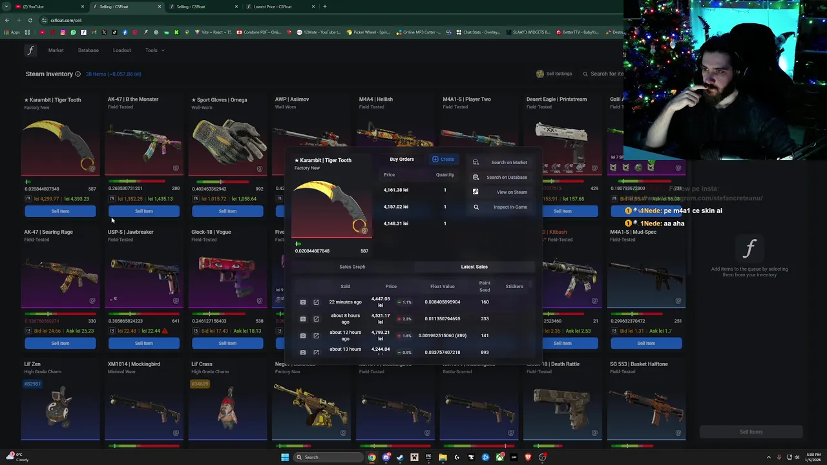Click Sell Item under Sport Gloves Omega
This screenshot has height=465, width=827.
coord(227,211)
